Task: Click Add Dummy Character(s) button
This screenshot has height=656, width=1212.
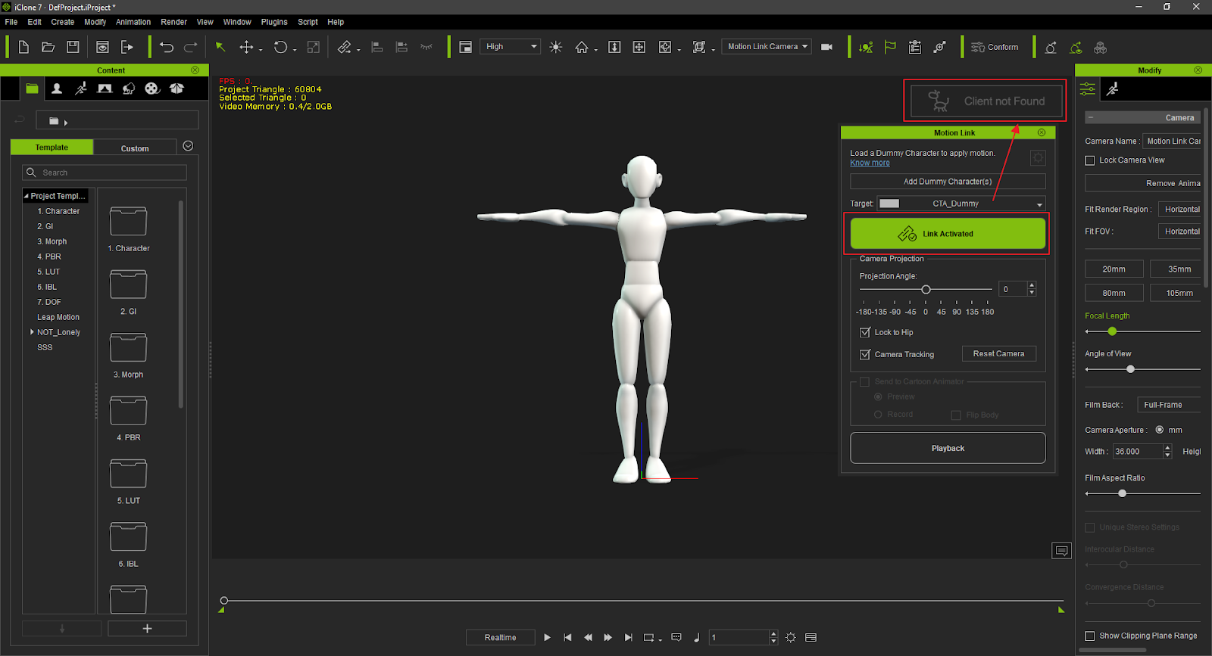Action: (948, 182)
